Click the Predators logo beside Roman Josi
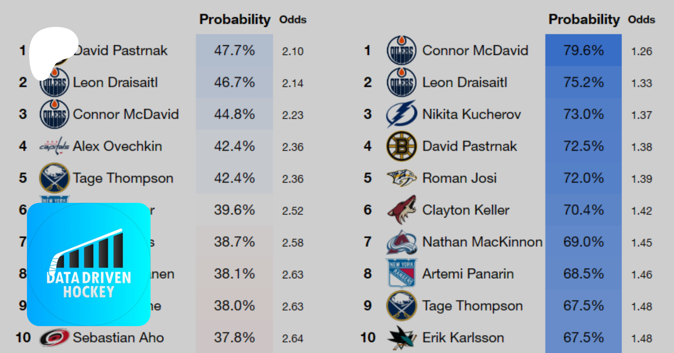674x353 pixels. click(x=401, y=178)
